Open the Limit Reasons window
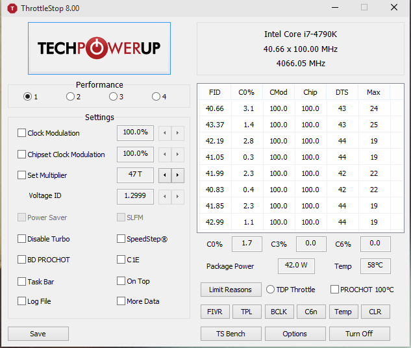 pos(231,290)
